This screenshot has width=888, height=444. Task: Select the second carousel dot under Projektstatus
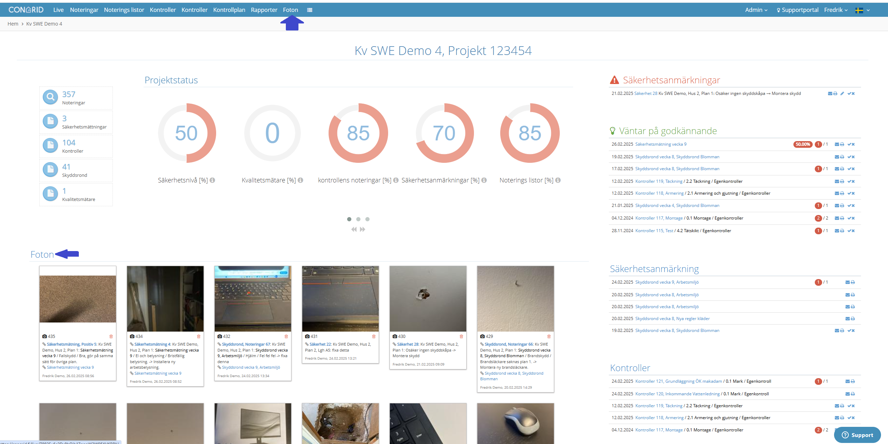coord(358,219)
